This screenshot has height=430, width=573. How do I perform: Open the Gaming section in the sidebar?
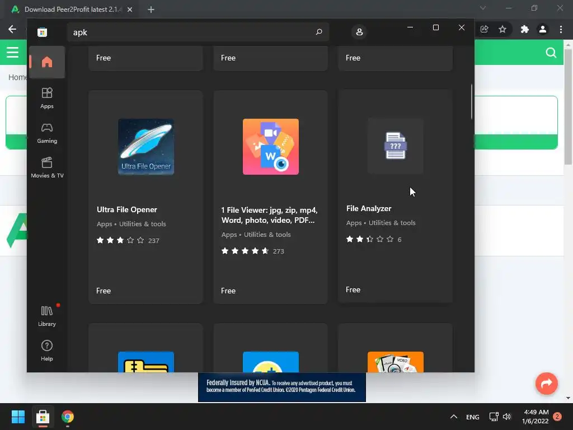(47, 133)
